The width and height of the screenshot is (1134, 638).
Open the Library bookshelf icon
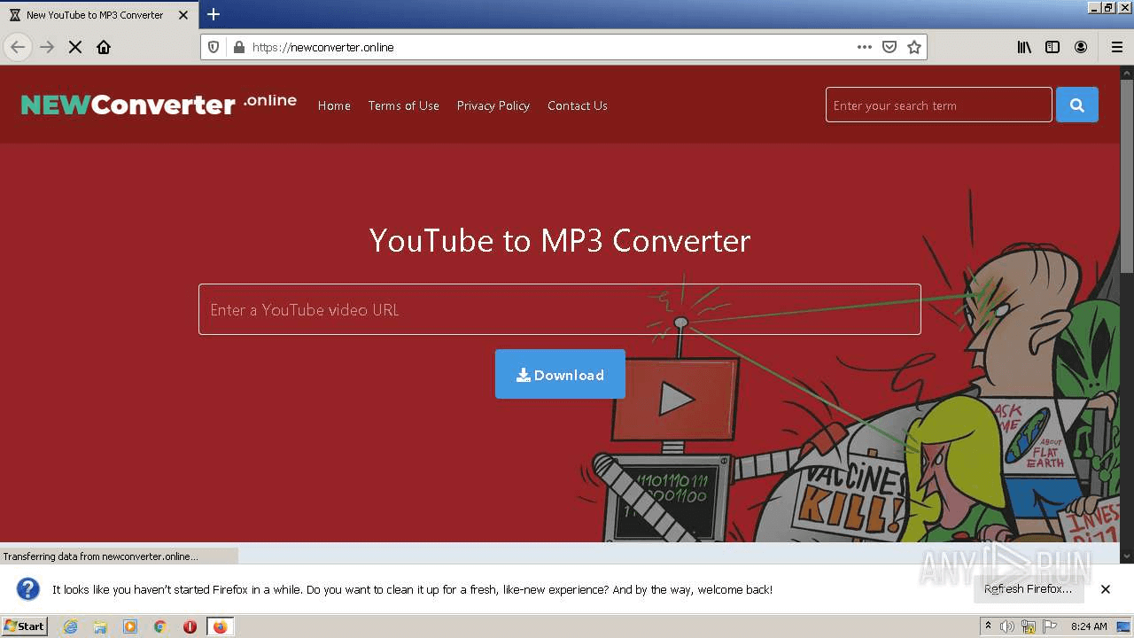pyautogui.click(x=1024, y=47)
